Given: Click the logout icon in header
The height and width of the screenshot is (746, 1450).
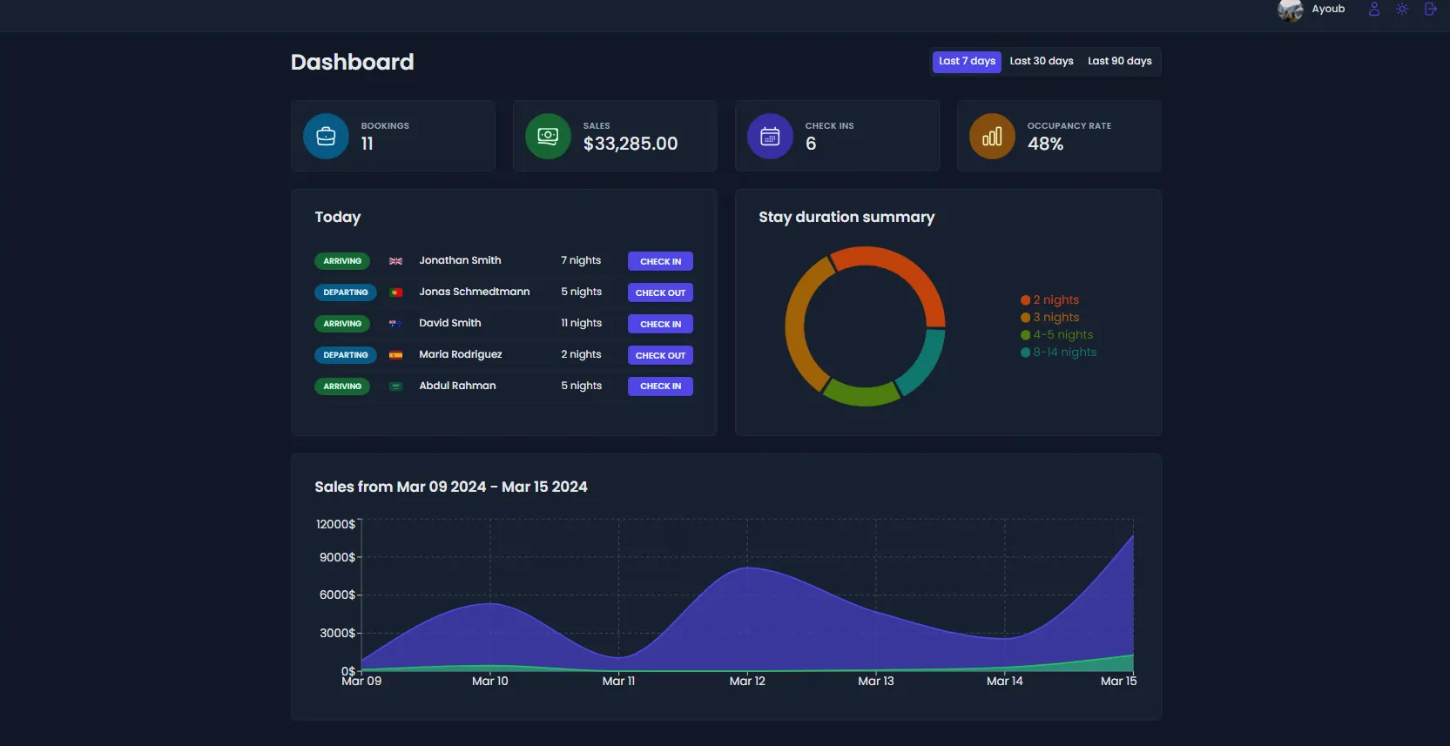Looking at the screenshot, I should point(1430,10).
